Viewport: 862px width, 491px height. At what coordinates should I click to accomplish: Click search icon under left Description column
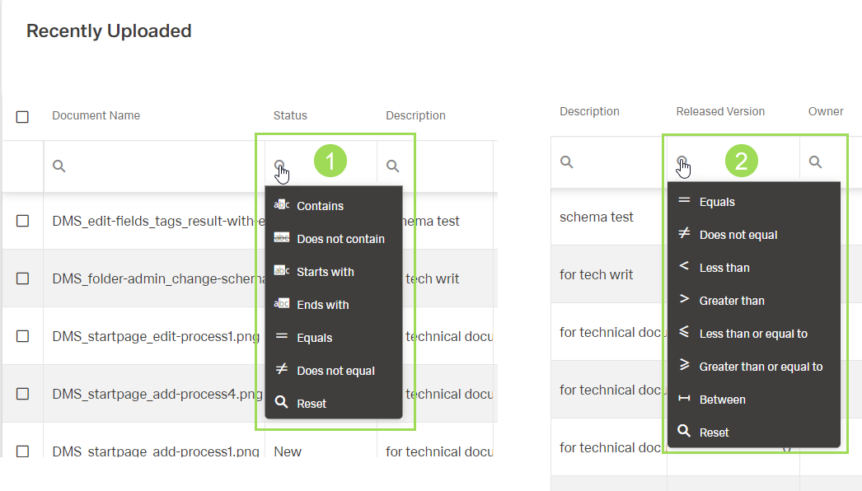click(x=393, y=166)
